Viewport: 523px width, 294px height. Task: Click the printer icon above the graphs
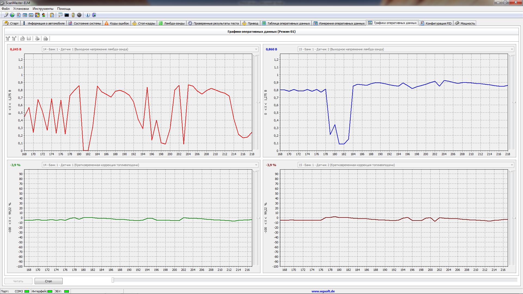37,39
